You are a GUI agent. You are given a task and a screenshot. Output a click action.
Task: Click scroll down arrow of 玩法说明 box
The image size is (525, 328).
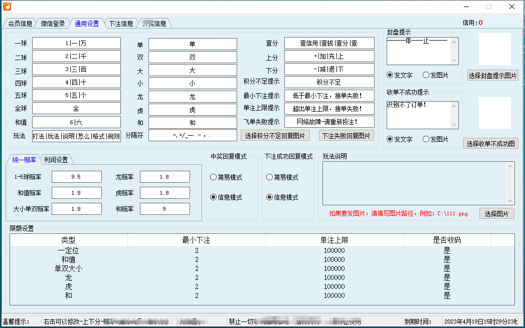510,200
